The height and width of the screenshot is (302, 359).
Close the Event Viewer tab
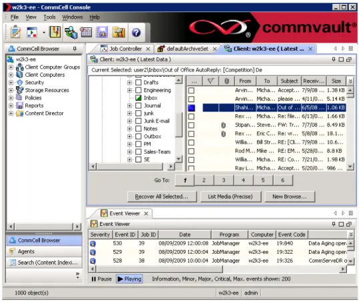click(x=146, y=214)
